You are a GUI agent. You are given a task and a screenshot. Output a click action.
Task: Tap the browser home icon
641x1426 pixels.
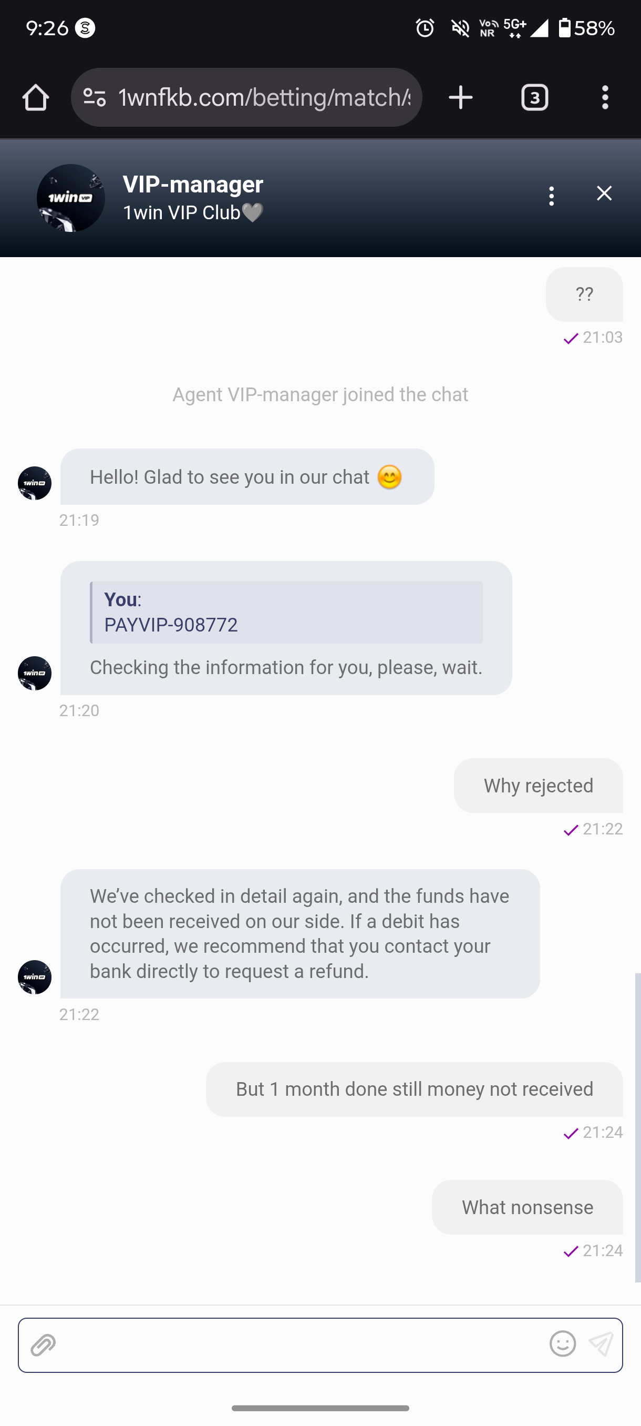click(36, 98)
